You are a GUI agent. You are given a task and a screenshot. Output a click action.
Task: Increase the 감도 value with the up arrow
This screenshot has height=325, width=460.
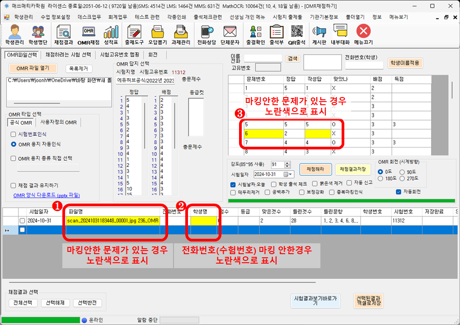pos(287,162)
